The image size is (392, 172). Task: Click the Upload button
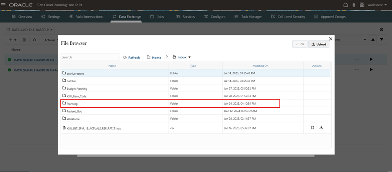[319, 44]
